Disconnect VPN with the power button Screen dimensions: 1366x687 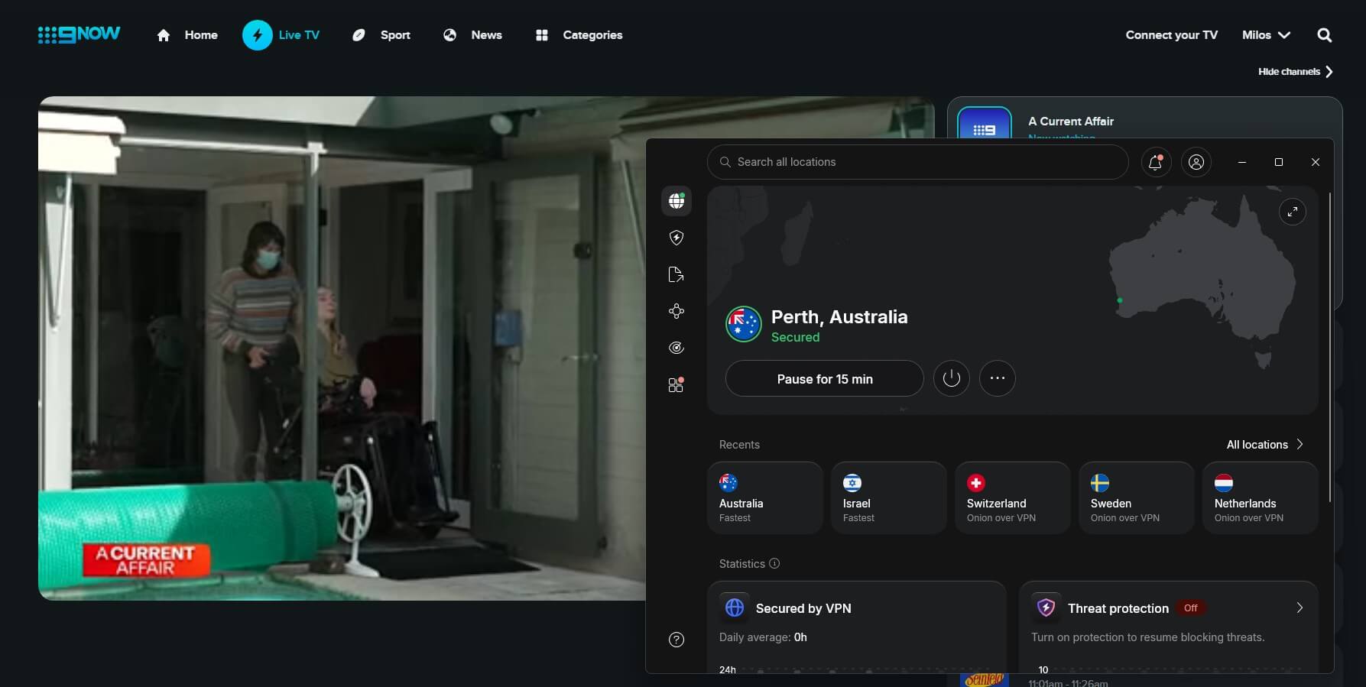952,378
